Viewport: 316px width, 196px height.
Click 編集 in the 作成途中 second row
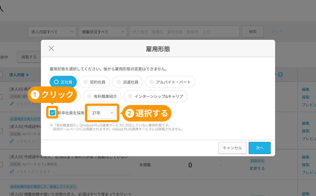(x=306, y=123)
